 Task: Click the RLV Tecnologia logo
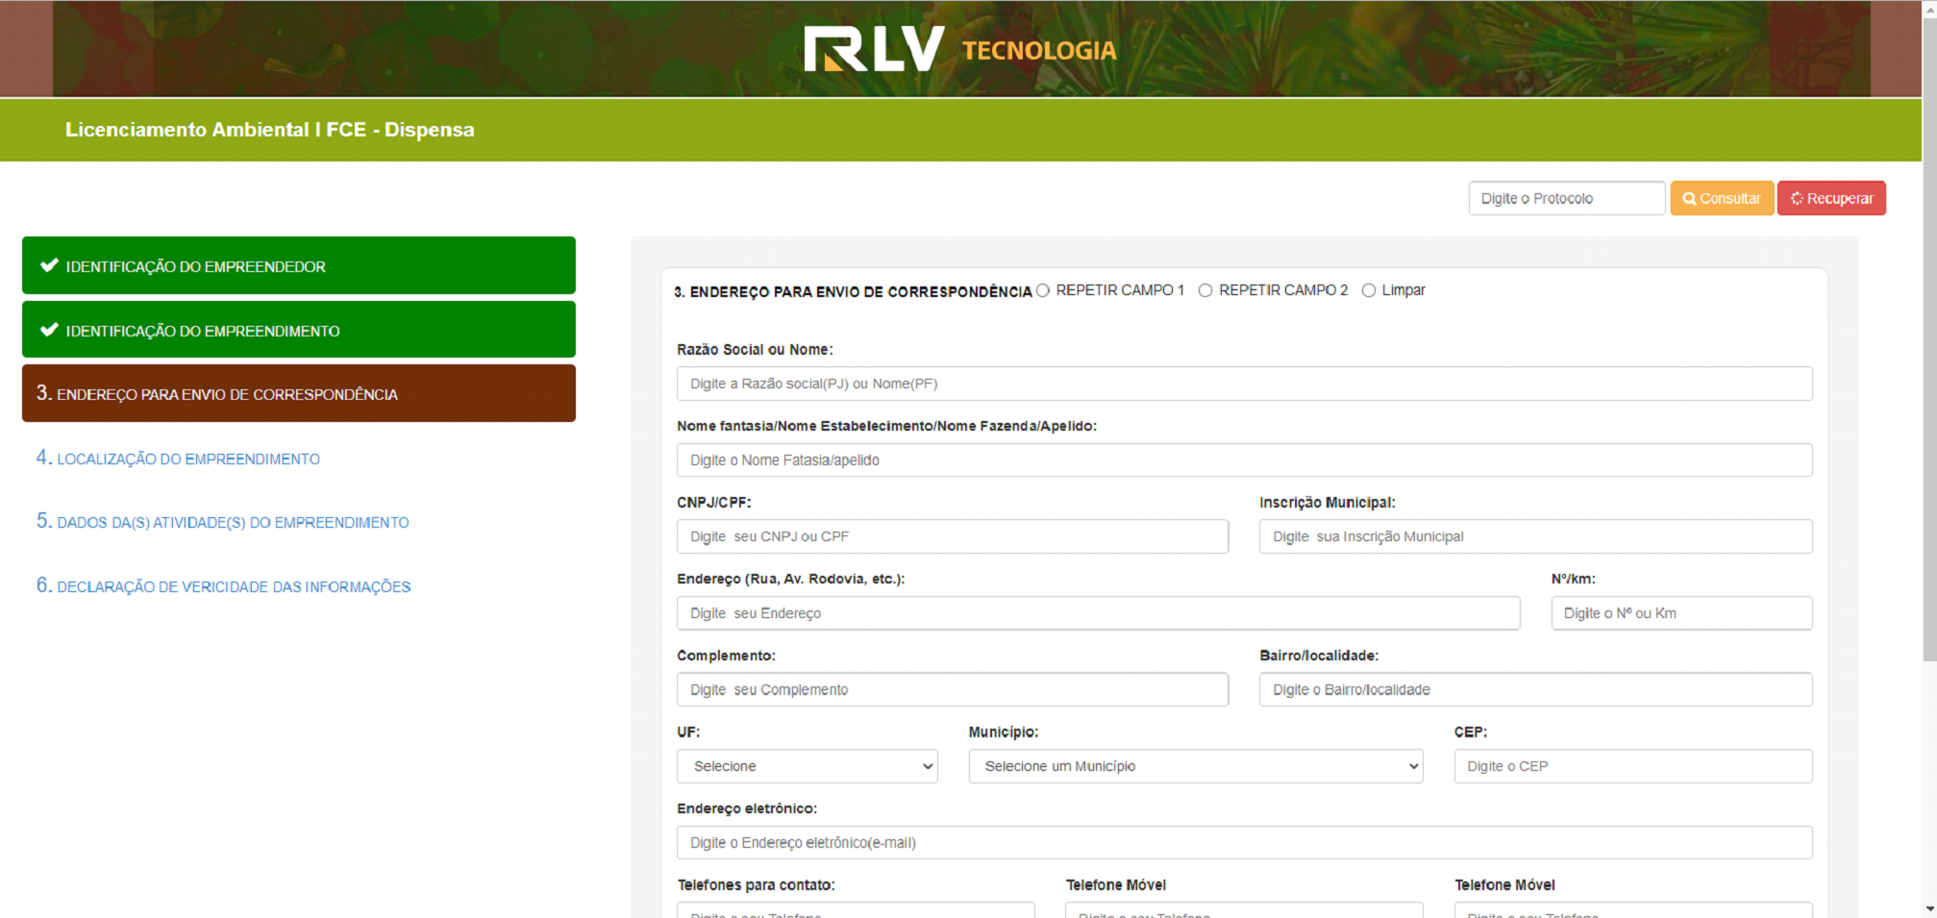[960, 48]
